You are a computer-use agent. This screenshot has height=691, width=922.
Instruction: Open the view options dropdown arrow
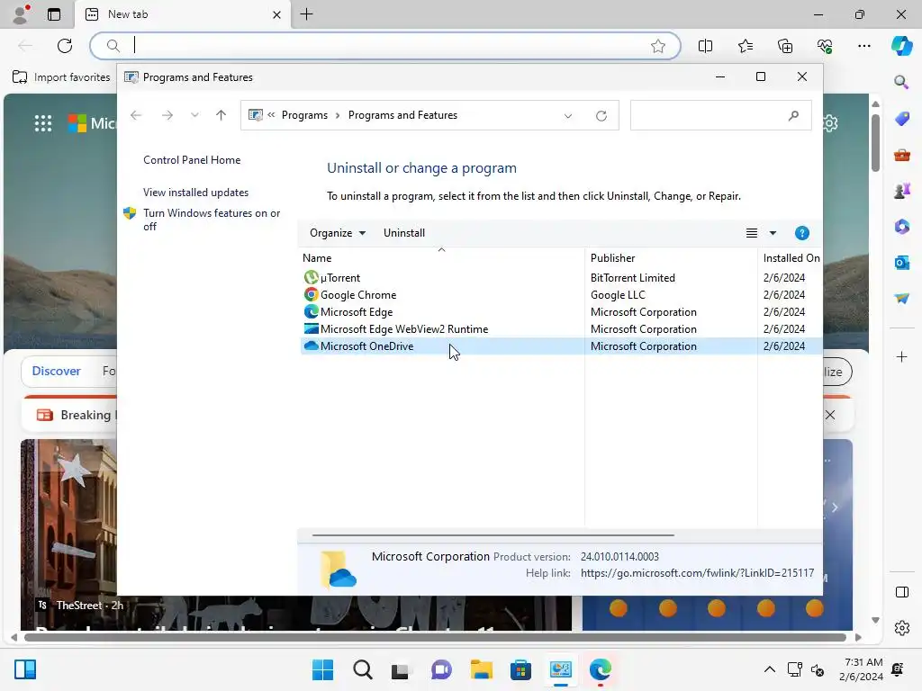click(x=773, y=233)
